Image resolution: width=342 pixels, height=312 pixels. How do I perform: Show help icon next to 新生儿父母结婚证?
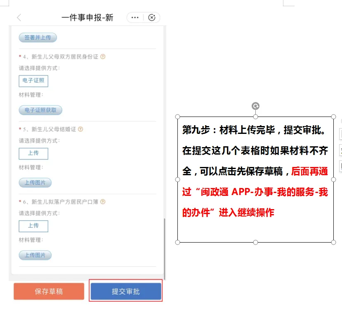pos(80,129)
